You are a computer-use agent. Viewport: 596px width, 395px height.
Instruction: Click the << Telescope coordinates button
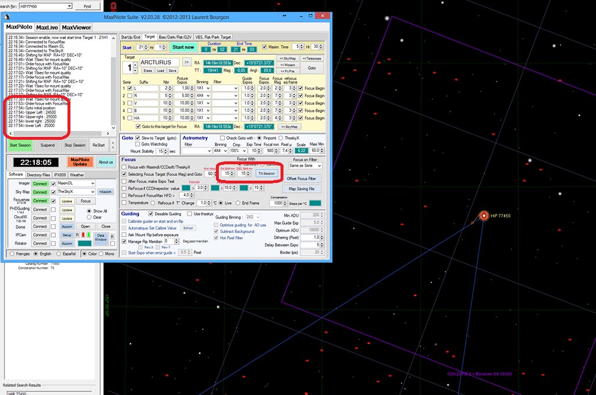point(312,58)
